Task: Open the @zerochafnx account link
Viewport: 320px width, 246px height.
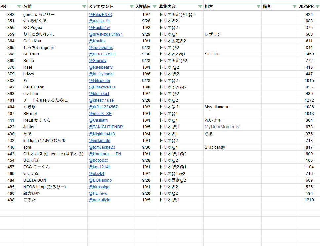Action: (x=100, y=48)
